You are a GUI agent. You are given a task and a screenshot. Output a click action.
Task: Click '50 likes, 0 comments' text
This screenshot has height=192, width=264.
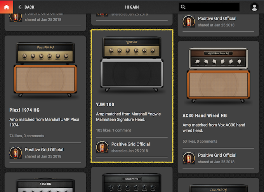(x=200, y=141)
